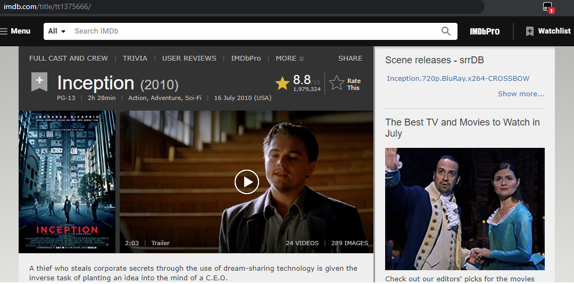This screenshot has height=284, width=574.
Task: Click the 1,979,324 ratings count
Action: click(307, 89)
